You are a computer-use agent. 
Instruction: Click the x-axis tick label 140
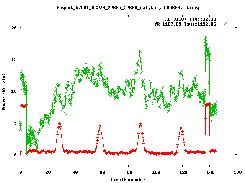tap(211, 172)
